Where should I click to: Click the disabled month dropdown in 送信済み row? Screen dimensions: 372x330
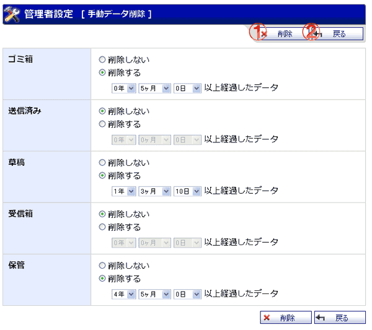point(154,140)
